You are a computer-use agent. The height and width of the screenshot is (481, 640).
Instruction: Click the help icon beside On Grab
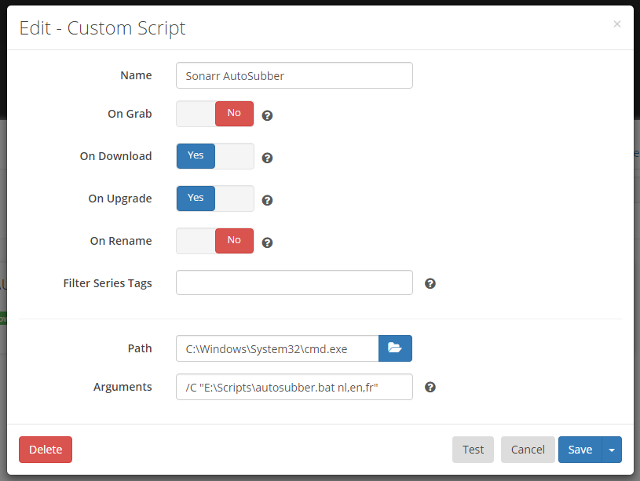click(267, 115)
